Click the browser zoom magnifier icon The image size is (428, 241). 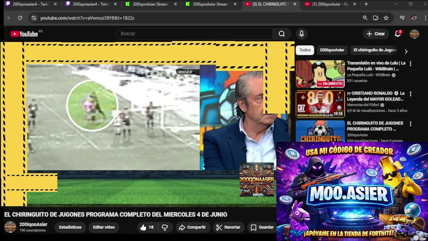click(365, 18)
